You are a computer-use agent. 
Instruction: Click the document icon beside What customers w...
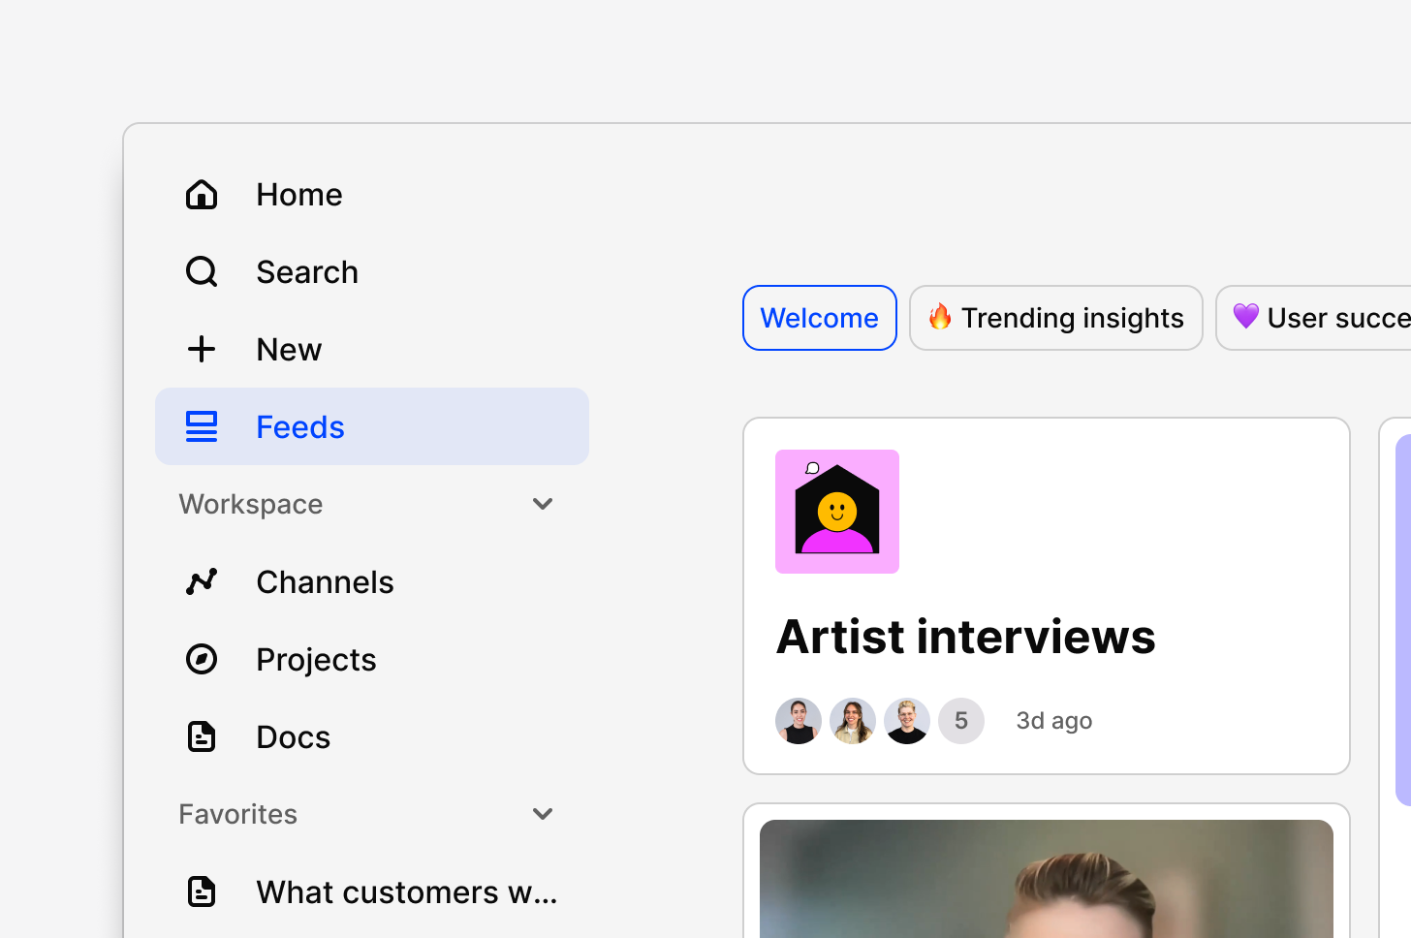[202, 891]
